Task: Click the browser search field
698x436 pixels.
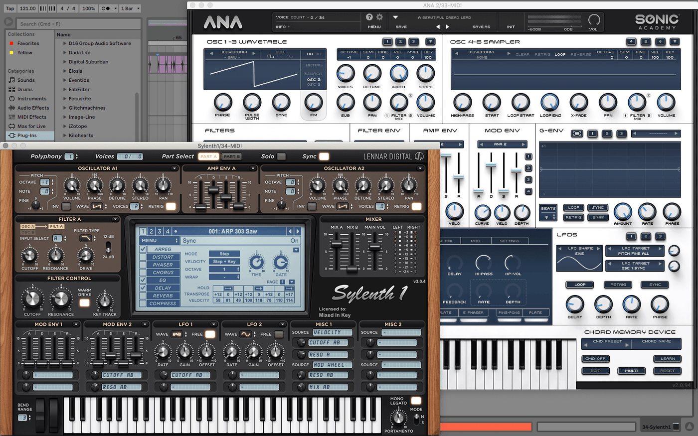Action: click(x=77, y=23)
